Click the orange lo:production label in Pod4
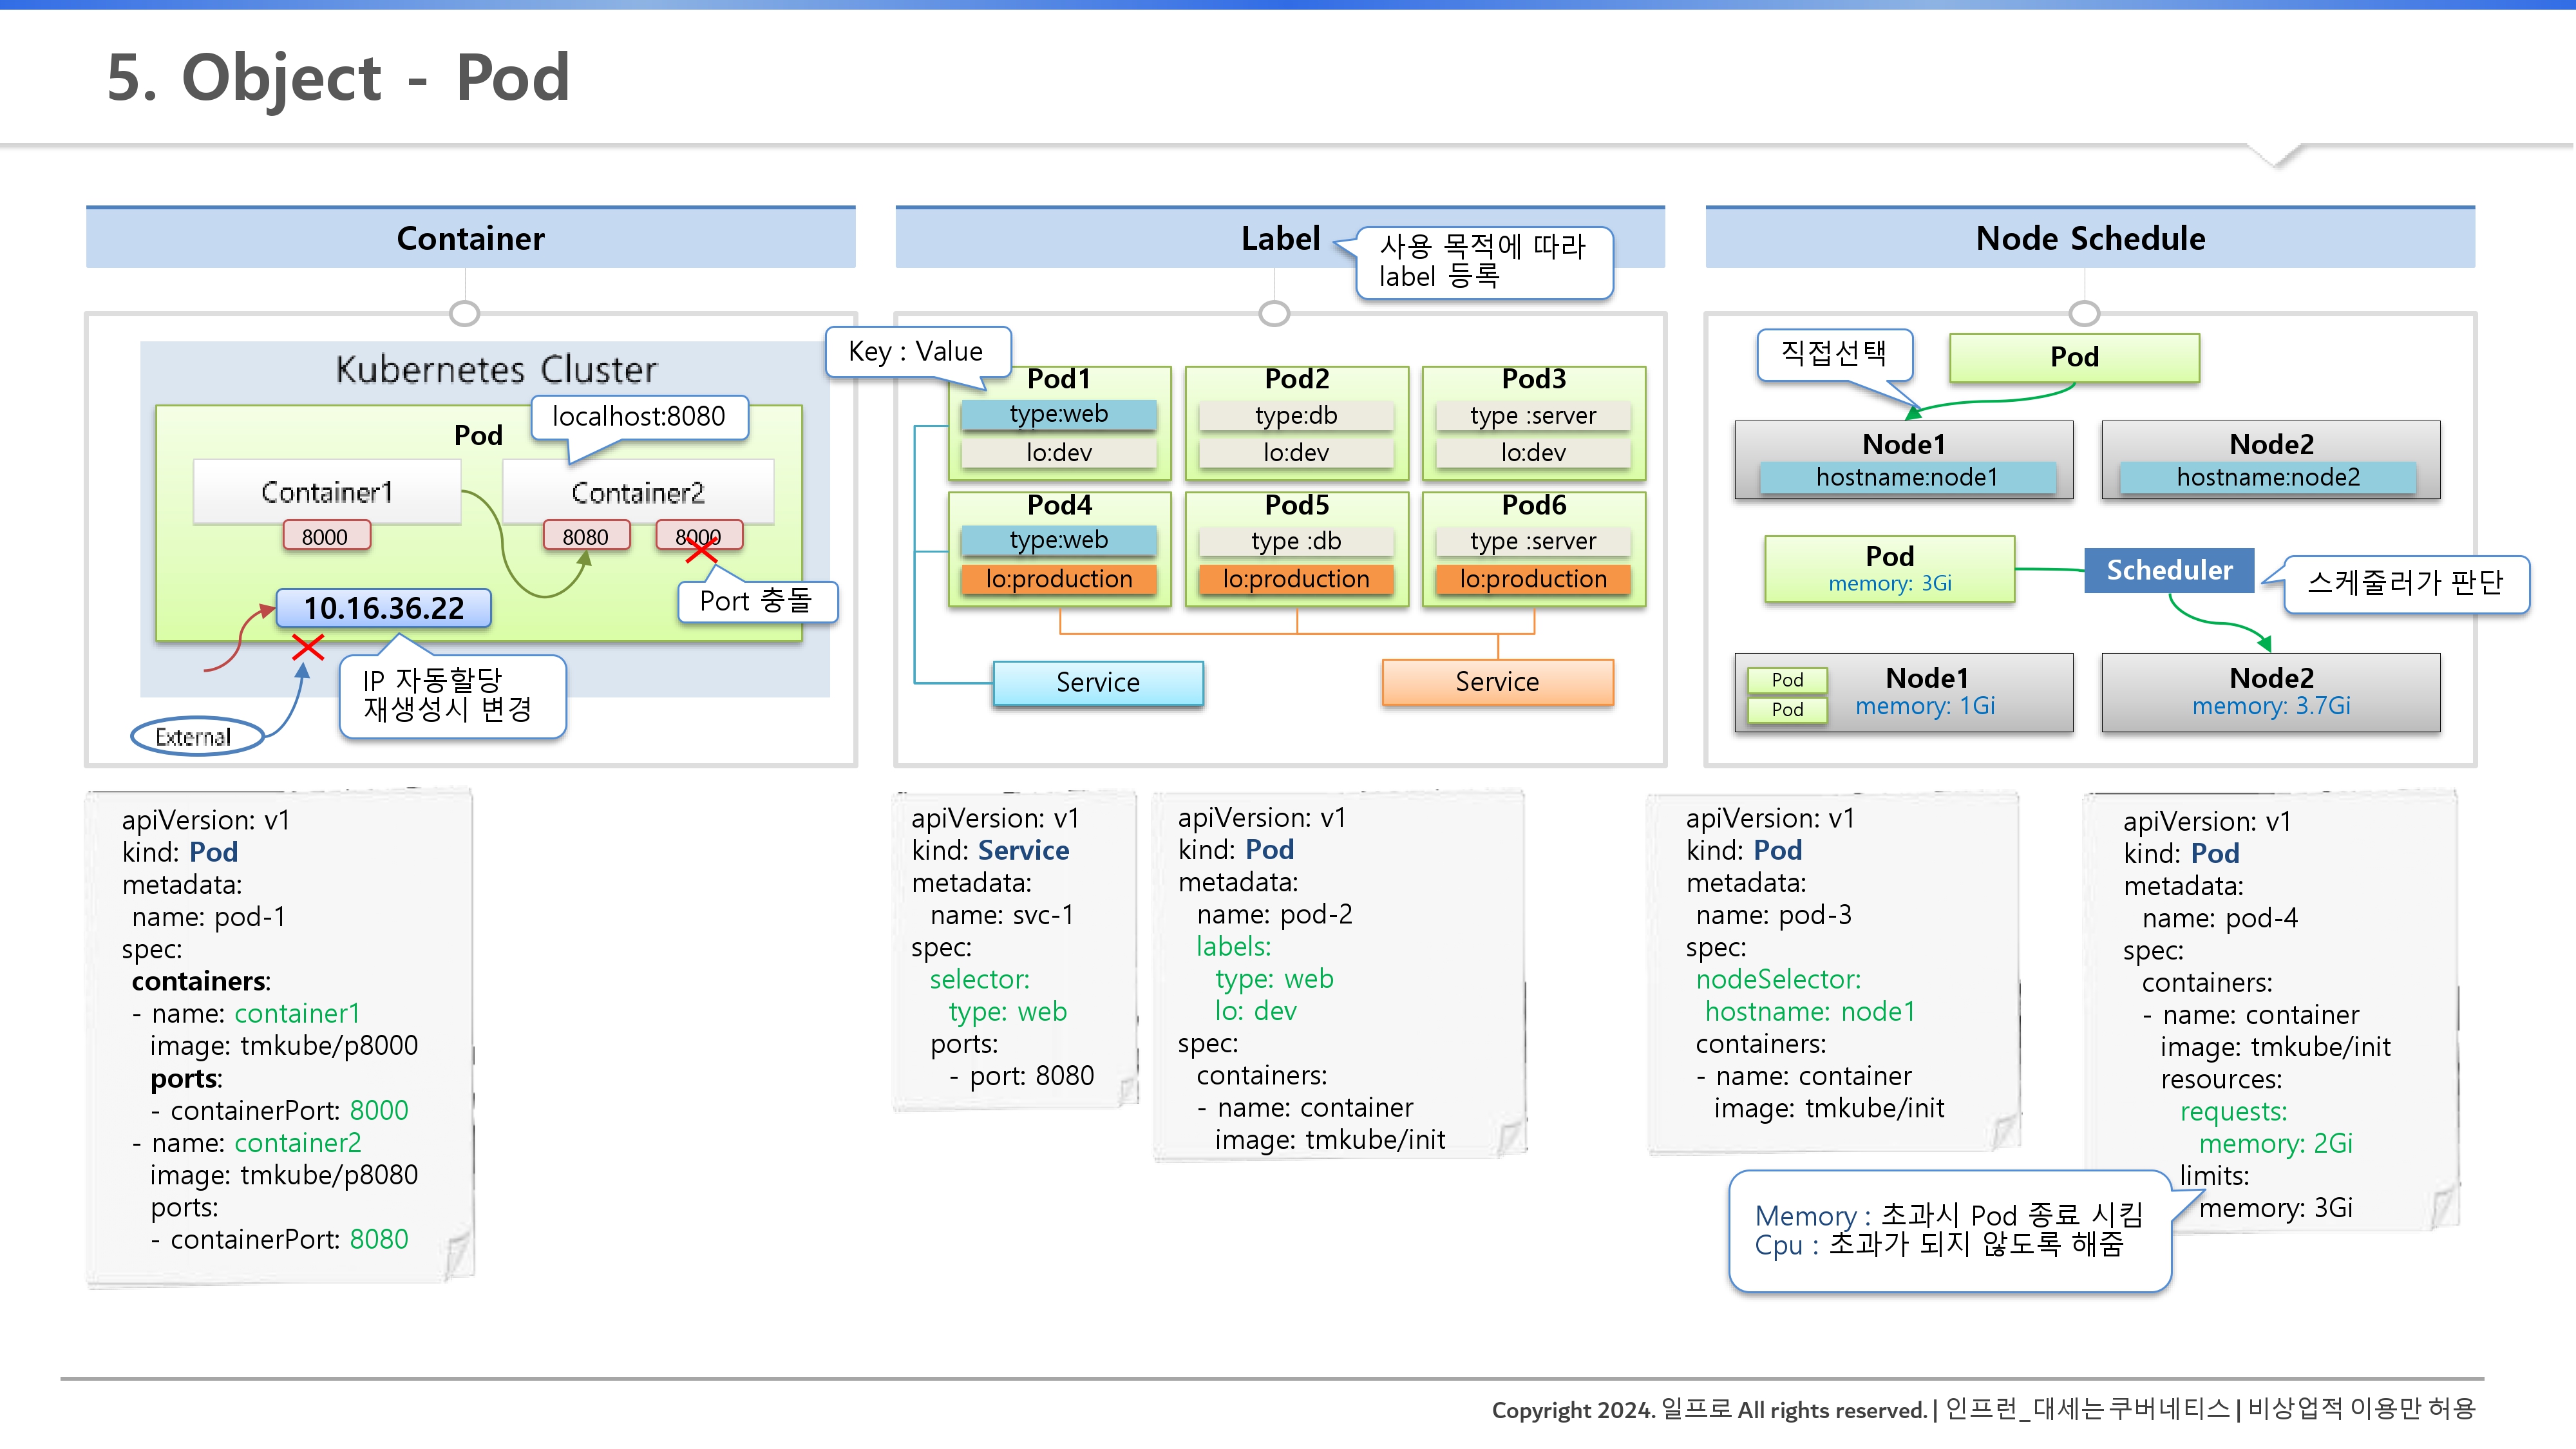The height and width of the screenshot is (1449, 2576). pyautogui.click(x=1059, y=579)
